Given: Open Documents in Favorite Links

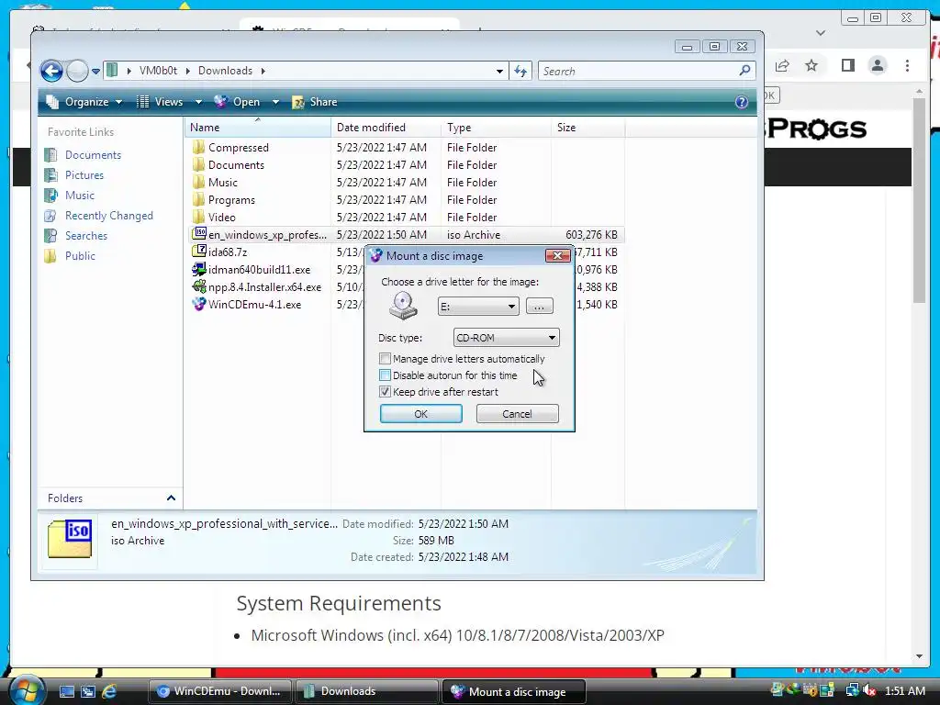Looking at the screenshot, I should (93, 154).
